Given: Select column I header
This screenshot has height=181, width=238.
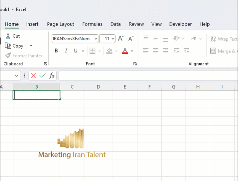Looking at the screenshot, I should point(222,87).
